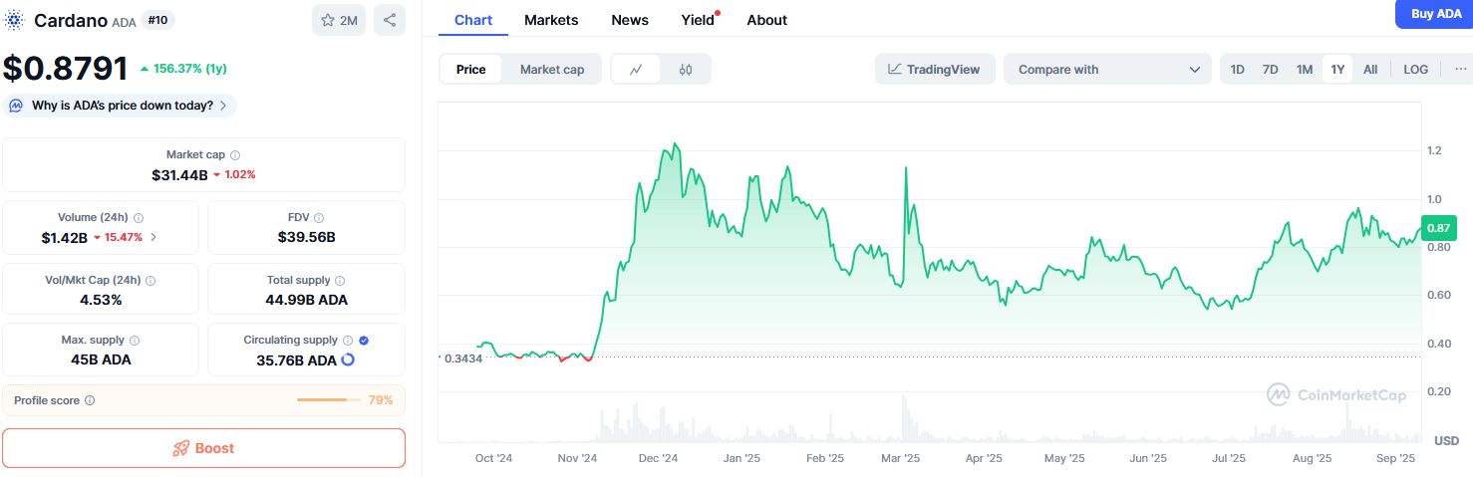Screen dimensions: 1473x477
Task: Click the 45B ADA max supply value
Action: (101, 359)
